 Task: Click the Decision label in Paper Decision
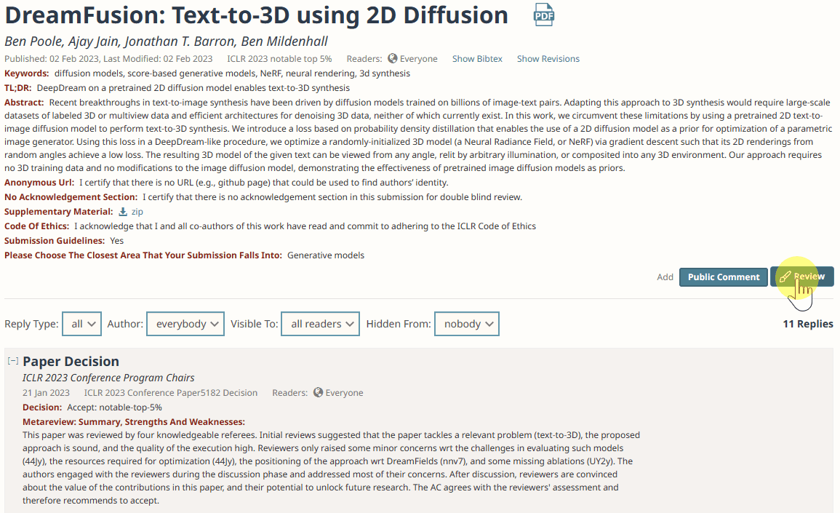(x=42, y=407)
